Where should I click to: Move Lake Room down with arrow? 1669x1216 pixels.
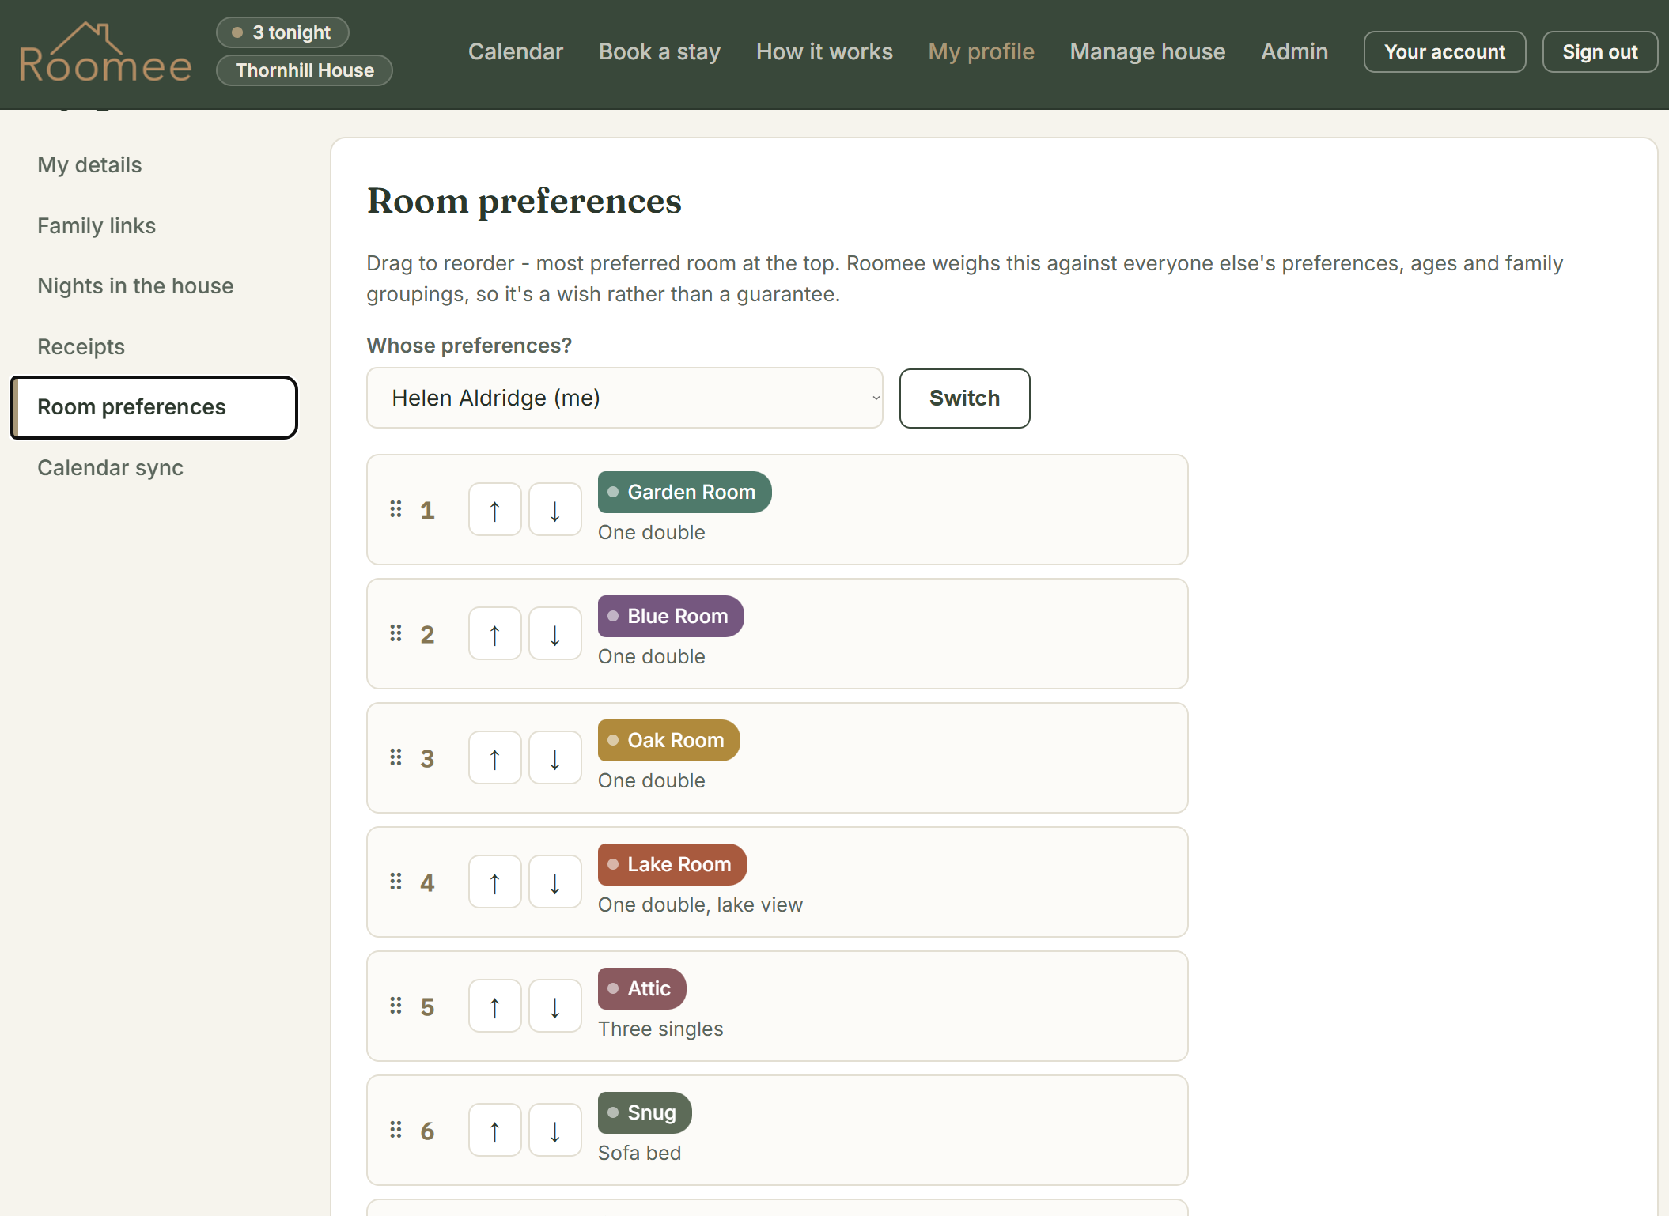[555, 882]
